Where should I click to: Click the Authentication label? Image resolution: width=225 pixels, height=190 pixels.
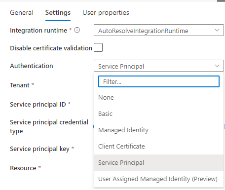[32, 66]
